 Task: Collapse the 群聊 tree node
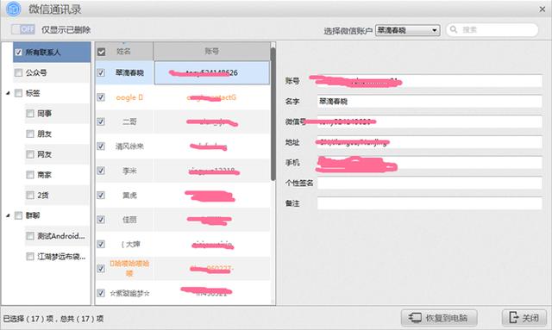pyautogui.click(x=8, y=215)
